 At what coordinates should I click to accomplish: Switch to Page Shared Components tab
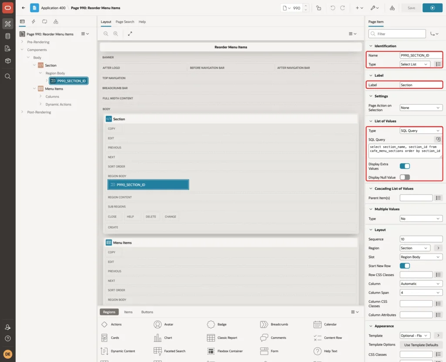point(56,22)
